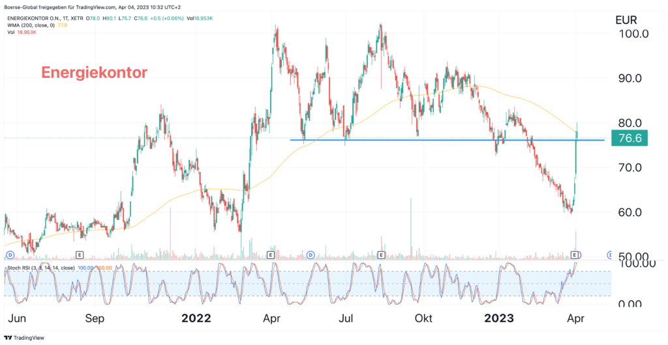Click the dividend D marker before Jul 2022
The width and height of the screenshot is (668, 345).
(x=311, y=255)
